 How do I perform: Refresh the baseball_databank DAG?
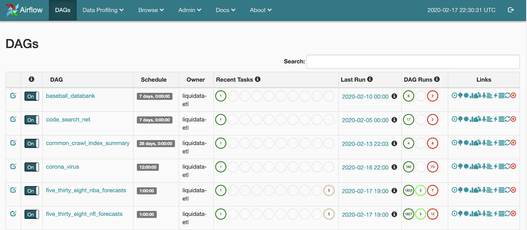[x=507, y=95]
